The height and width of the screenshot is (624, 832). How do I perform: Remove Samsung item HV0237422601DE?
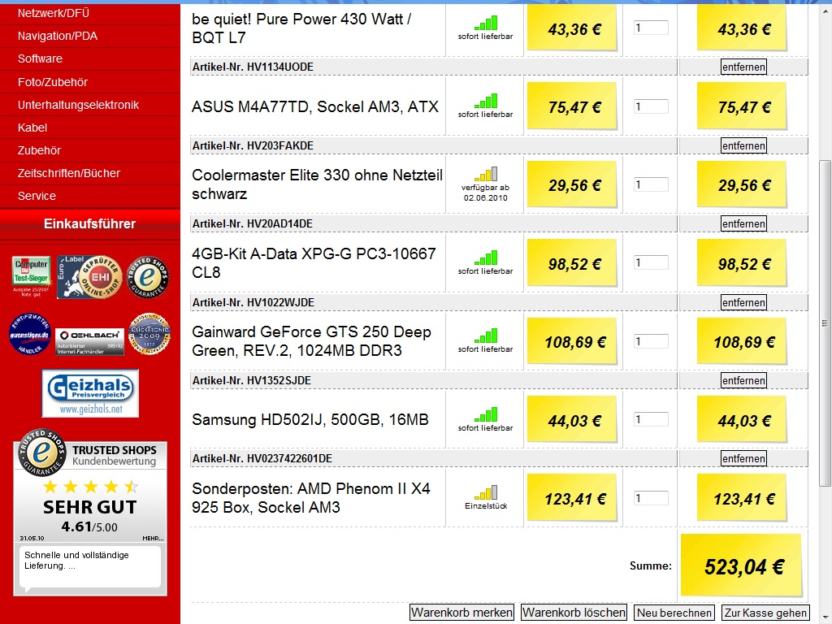(x=743, y=458)
